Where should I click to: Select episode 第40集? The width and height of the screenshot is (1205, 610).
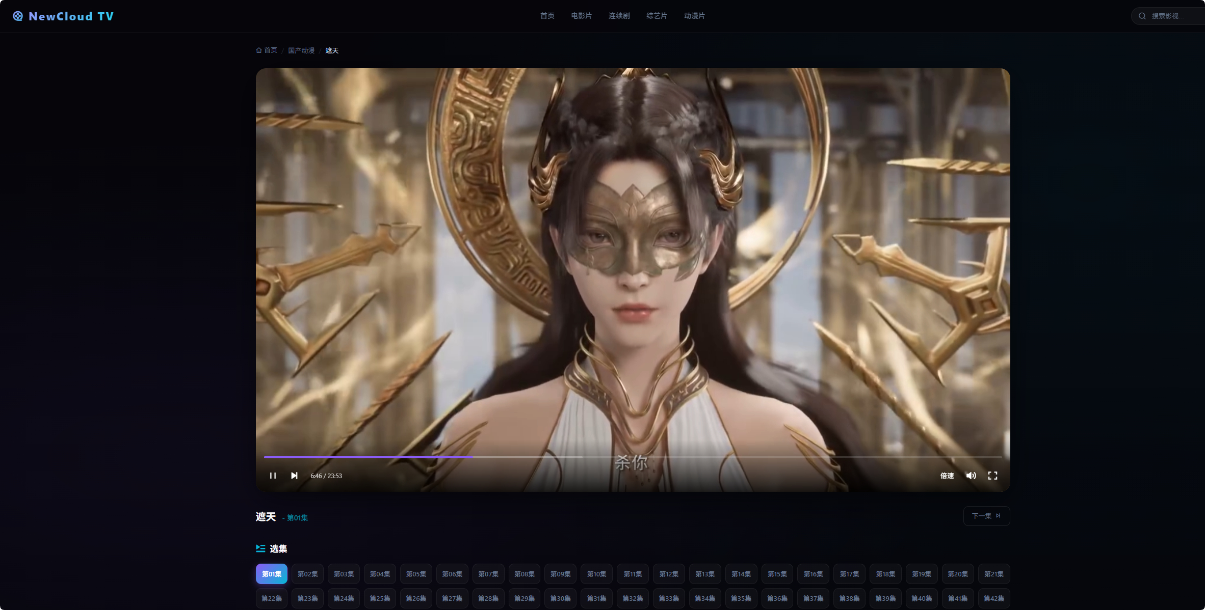[x=922, y=598]
